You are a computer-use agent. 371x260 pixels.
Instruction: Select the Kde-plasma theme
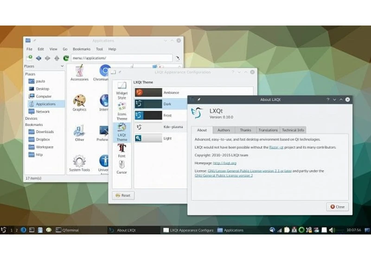(161, 127)
